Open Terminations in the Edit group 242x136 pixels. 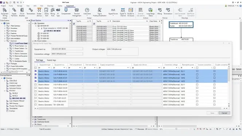coord(31,11)
